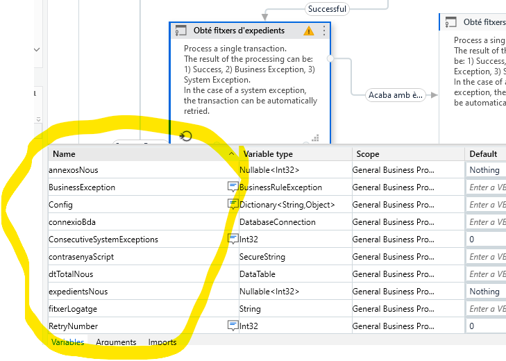Edit default value of BusinessException

coord(486,187)
